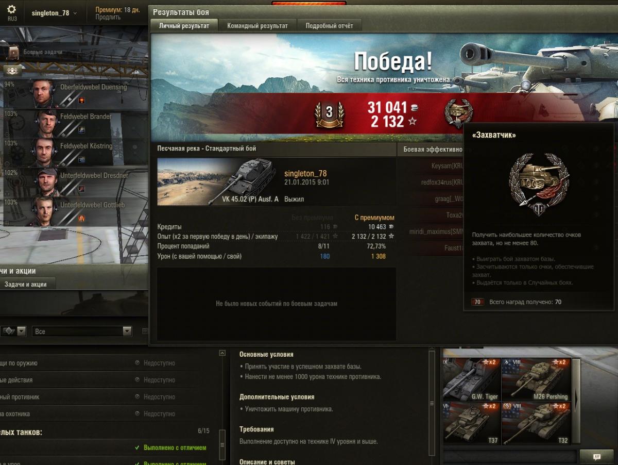618x465 pixels.
Task: Click the experience star beside 2 132 in banner
Action: click(412, 122)
